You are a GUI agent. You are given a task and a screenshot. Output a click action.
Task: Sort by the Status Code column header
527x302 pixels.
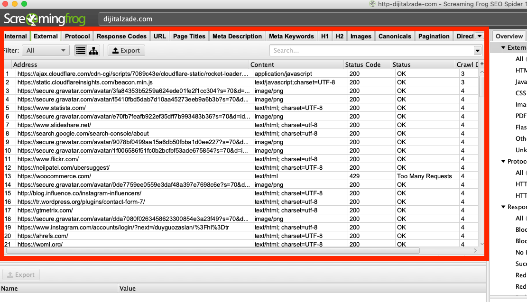(367, 64)
